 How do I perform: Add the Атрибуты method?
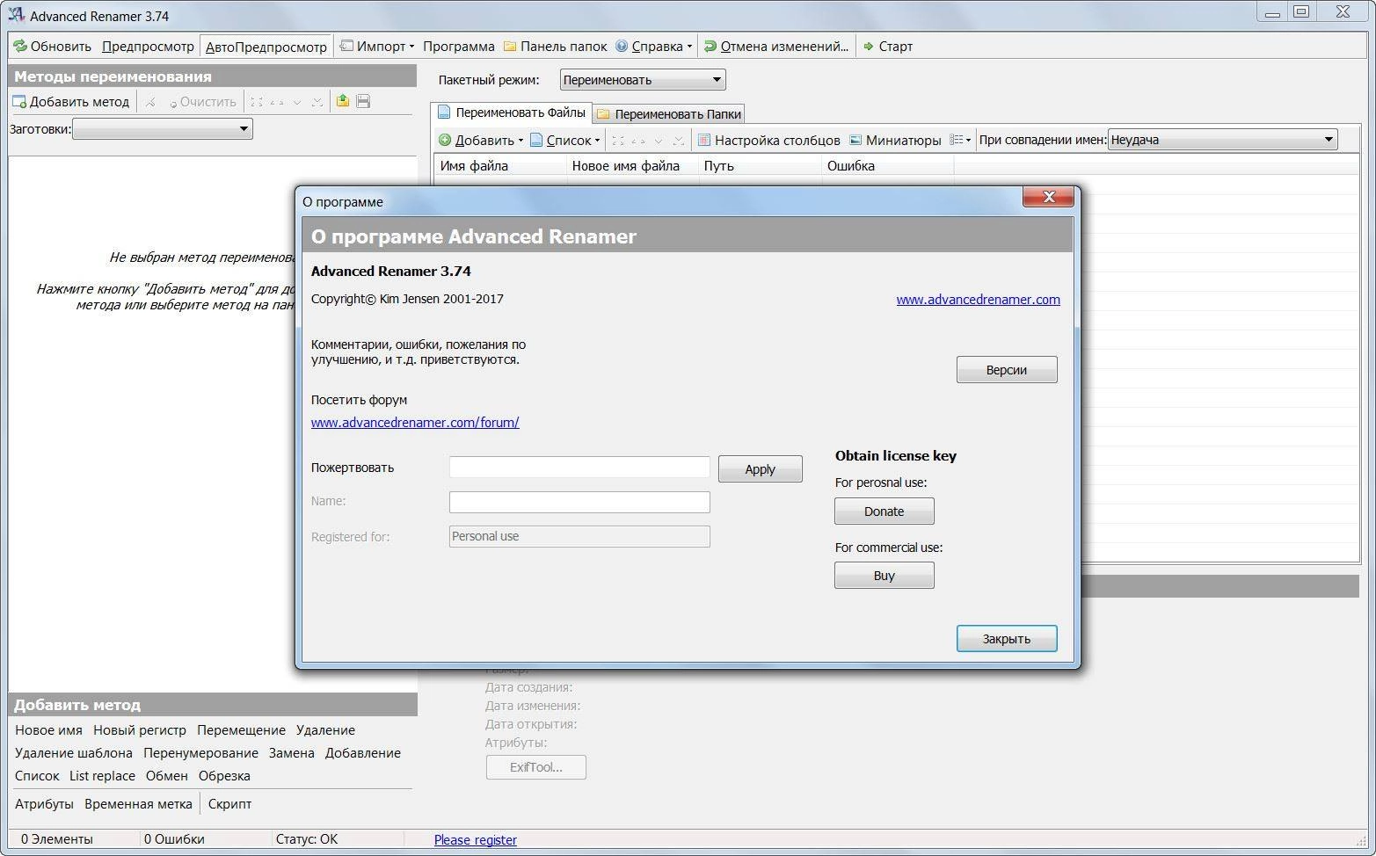click(x=44, y=804)
